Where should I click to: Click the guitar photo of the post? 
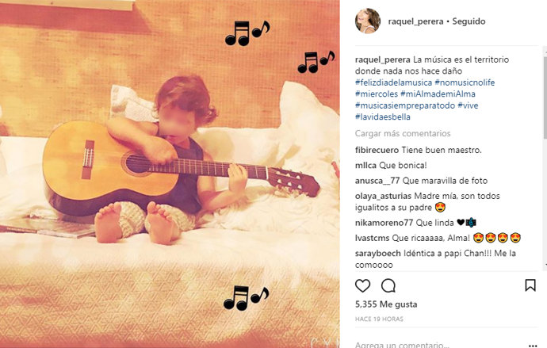[170, 174]
